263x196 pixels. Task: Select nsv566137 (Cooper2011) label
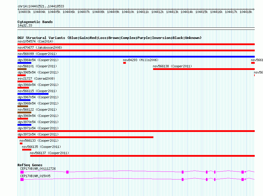point(49,153)
